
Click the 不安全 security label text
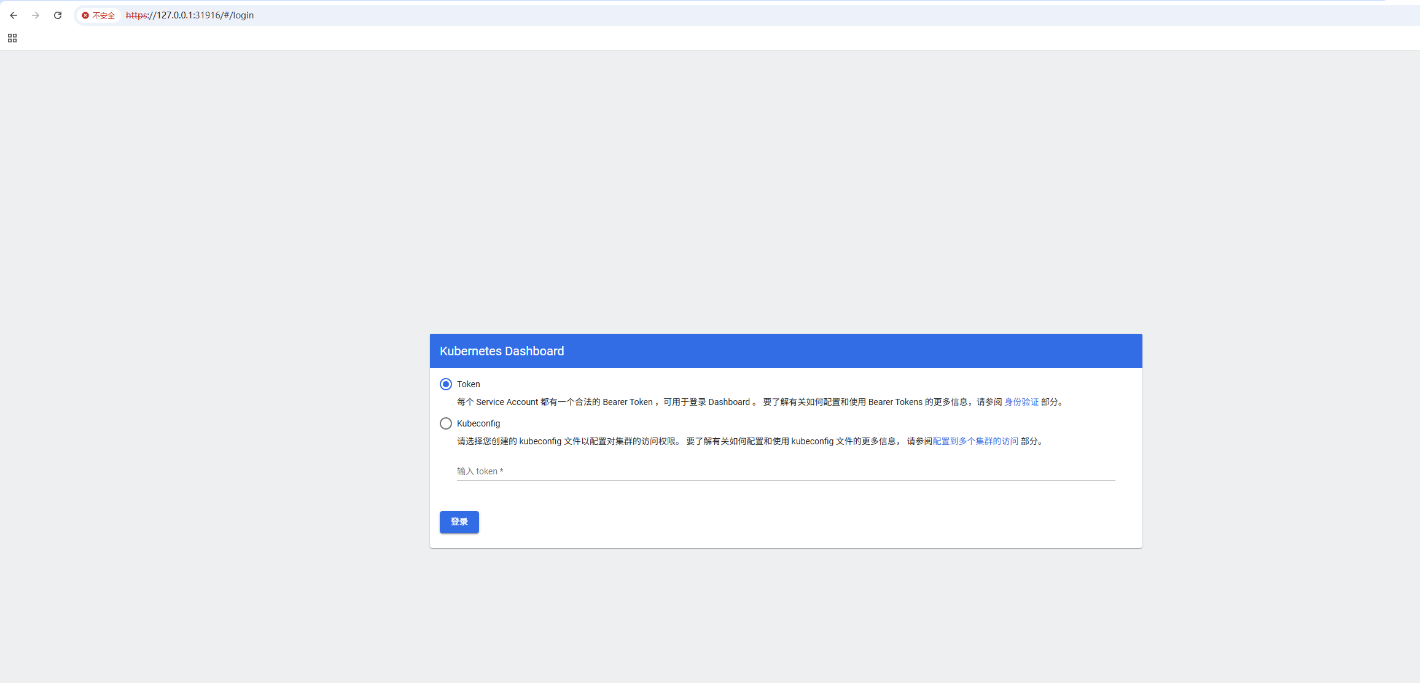coord(103,15)
